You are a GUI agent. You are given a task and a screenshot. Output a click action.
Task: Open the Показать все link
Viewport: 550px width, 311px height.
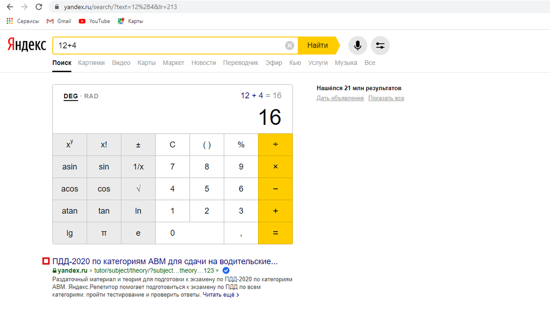click(386, 98)
